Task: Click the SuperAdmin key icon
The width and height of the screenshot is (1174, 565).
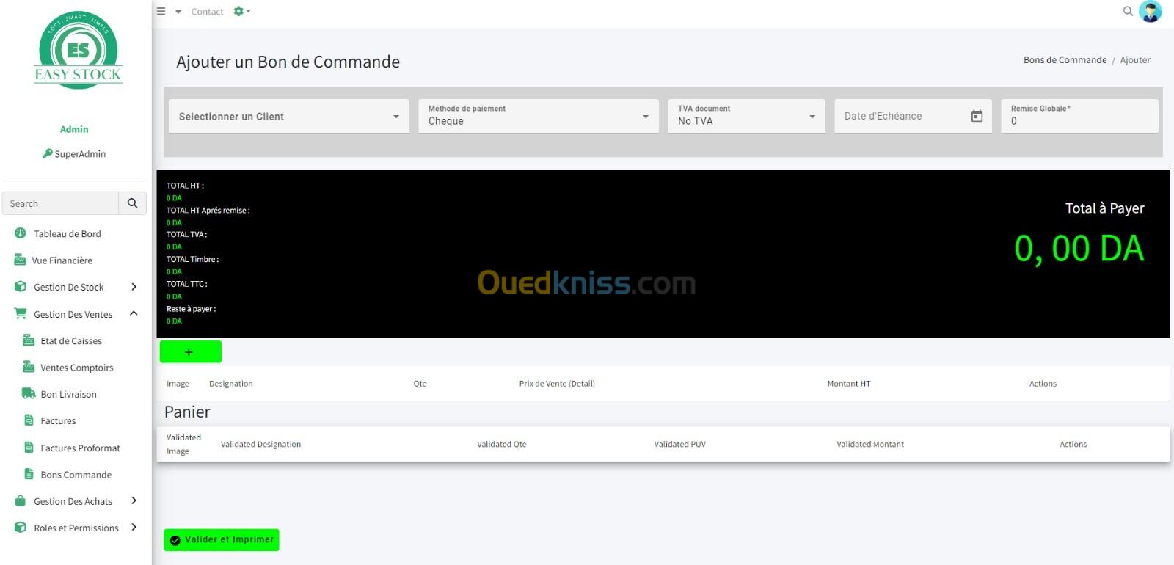Action: [x=48, y=153]
